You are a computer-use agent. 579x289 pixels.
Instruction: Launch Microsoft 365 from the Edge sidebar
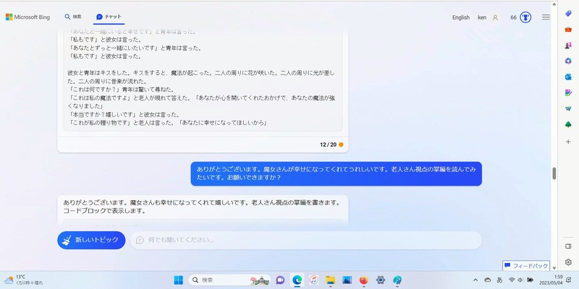tap(569, 61)
